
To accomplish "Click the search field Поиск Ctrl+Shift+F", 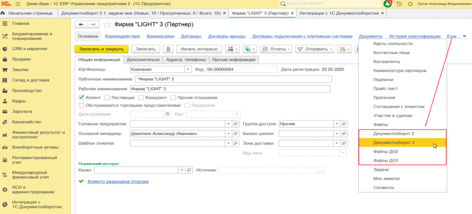I will coord(330,4).
